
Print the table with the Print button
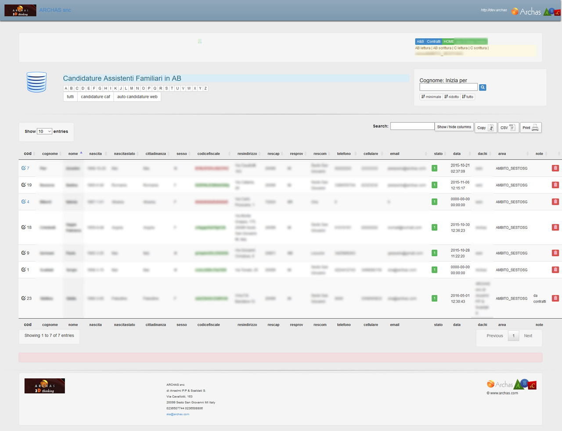pyautogui.click(x=530, y=128)
